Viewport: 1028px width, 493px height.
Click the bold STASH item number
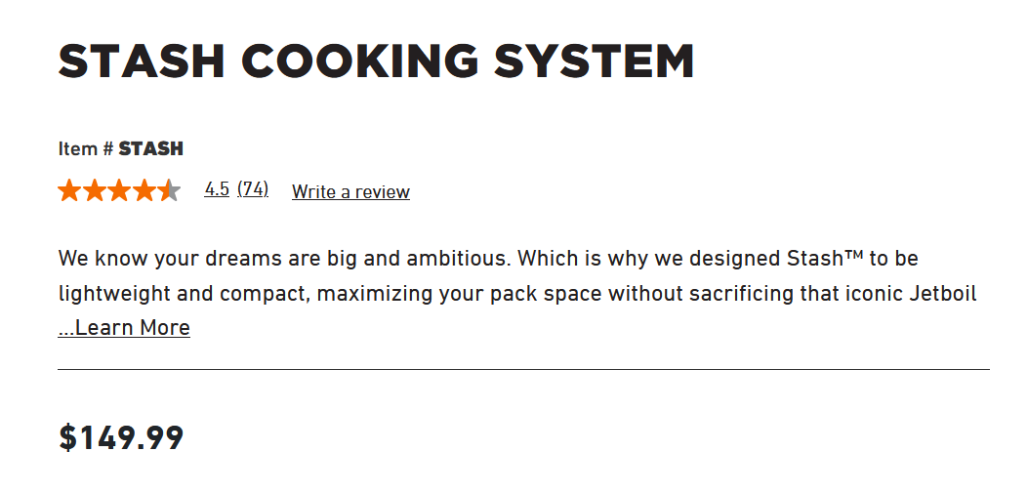tap(150, 149)
